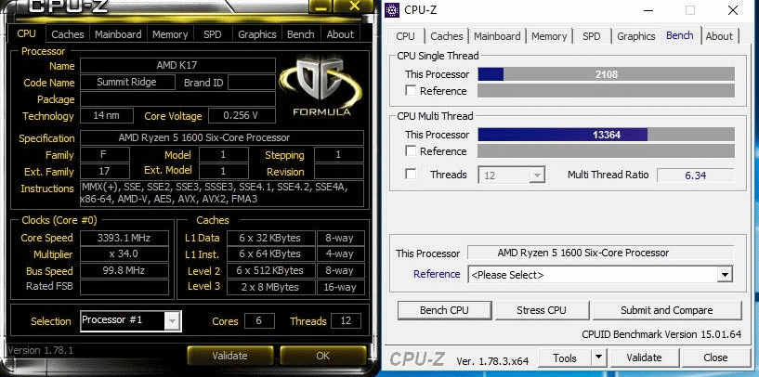Click the L1 Data value 6 x 32 KBytes
The image size is (759, 377).
tap(269, 238)
